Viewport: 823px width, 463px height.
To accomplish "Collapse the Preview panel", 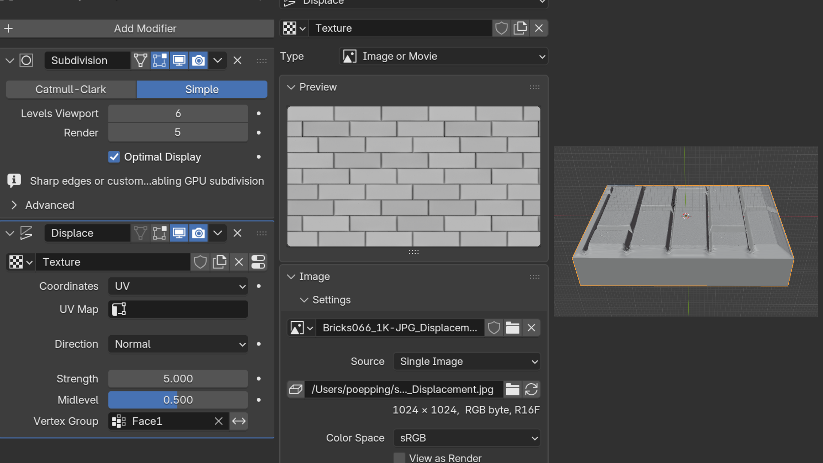I will pyautogui.click(x=291, y=87).
